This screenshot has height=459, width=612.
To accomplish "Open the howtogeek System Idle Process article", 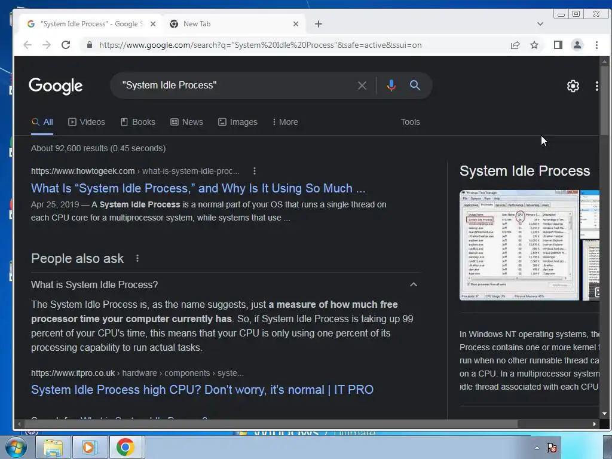I will (198, 188).
